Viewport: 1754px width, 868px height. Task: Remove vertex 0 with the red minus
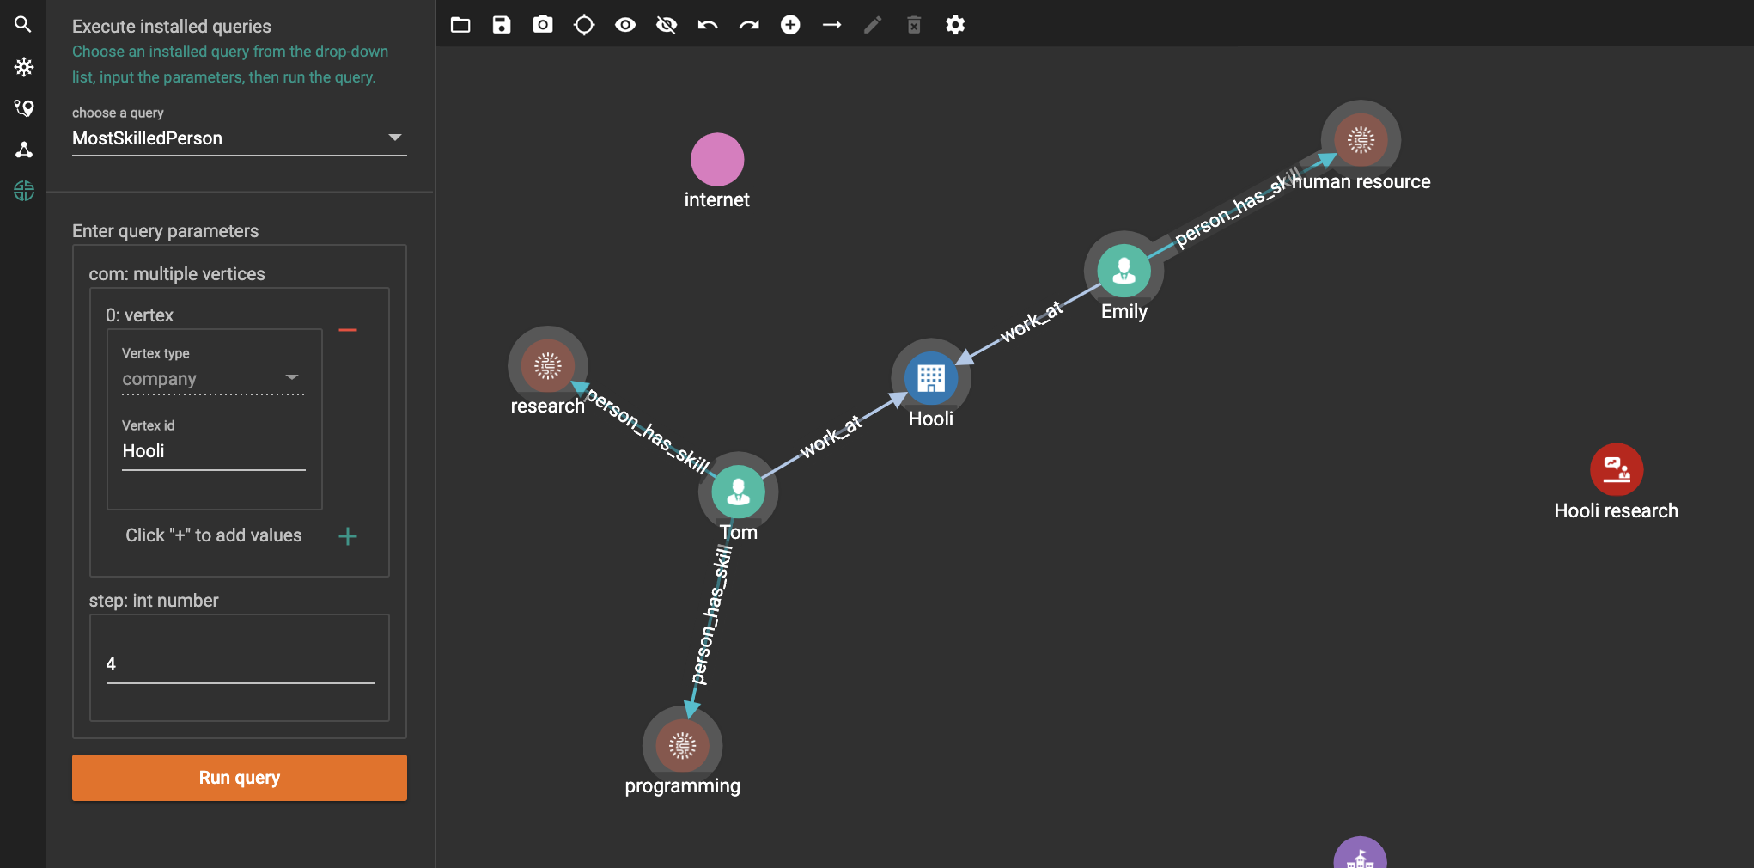[348, 330]
